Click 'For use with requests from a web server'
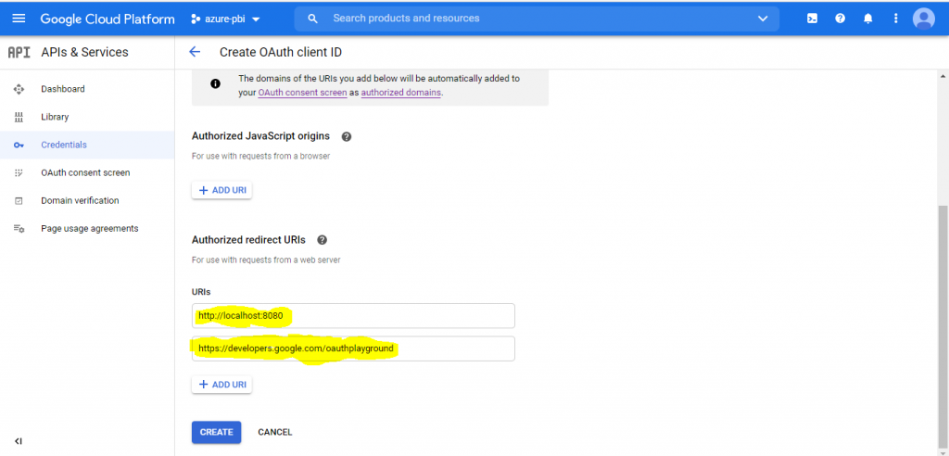This screenshot has height=456, width=949. [x=266, y=260]
